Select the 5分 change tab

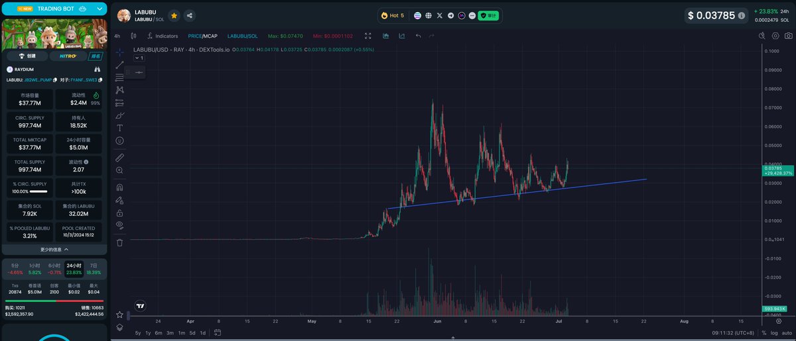click(16, 269)
